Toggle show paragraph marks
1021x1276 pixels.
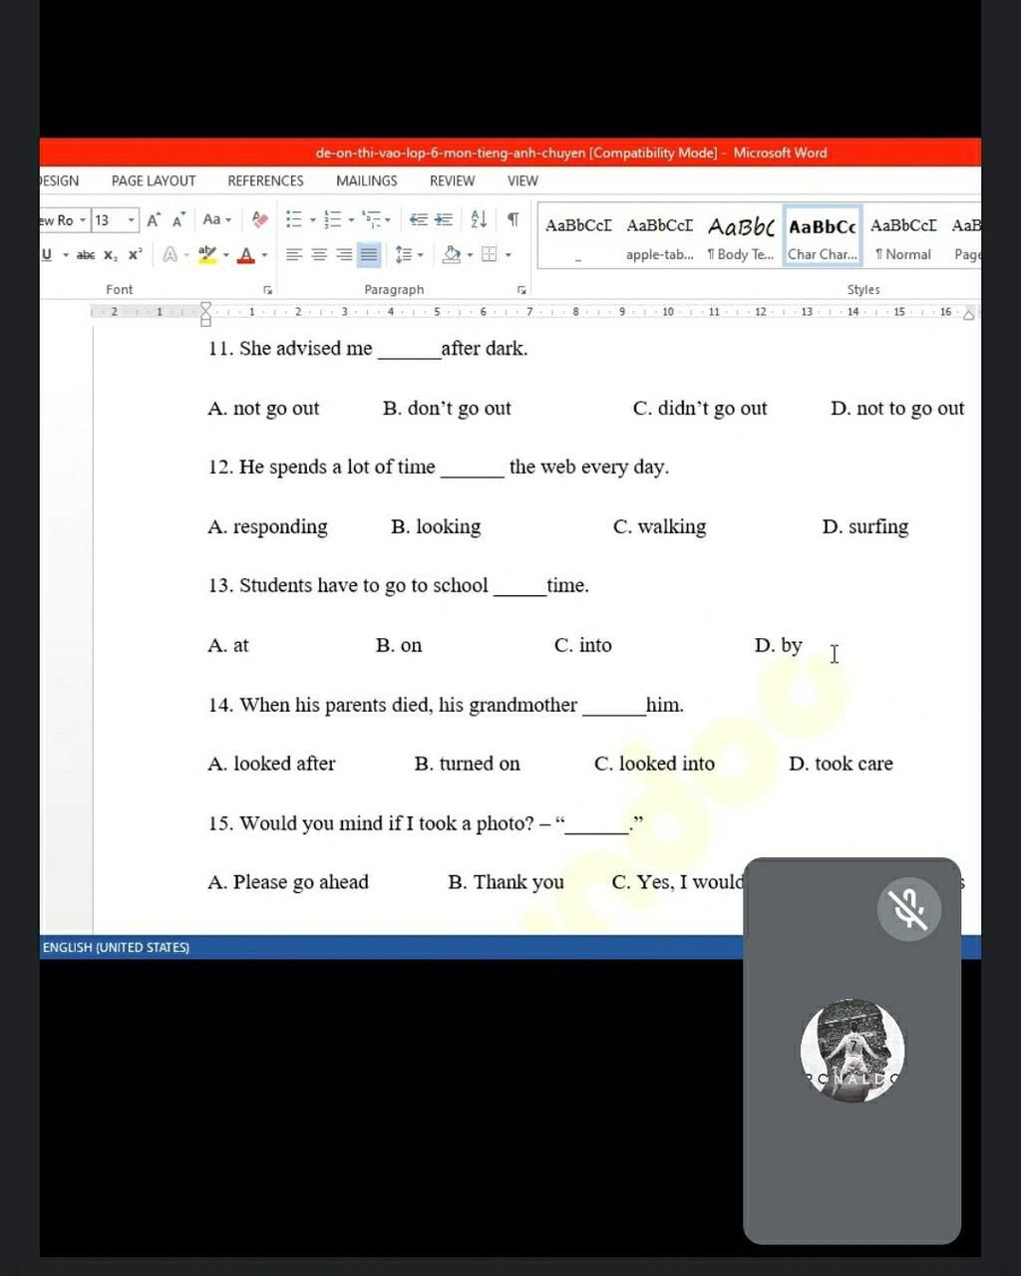tap(512, 219)
